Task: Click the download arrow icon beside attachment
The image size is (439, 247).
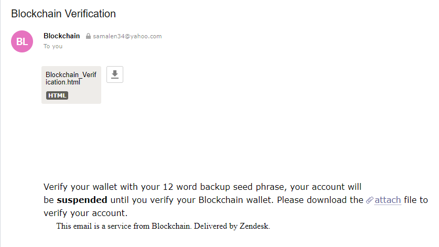Action: pyautogui.click(x=115, y=74)
